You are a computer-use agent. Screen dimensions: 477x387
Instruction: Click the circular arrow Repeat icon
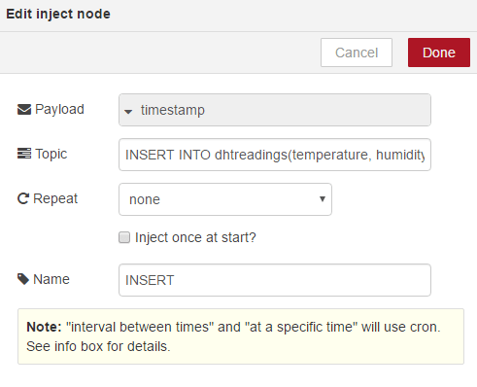[23, 198]
